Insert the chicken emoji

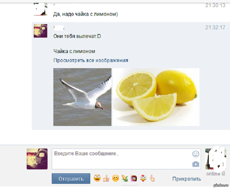click(x=143, y=178)
